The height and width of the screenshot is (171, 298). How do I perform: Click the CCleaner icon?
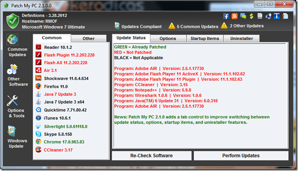(38, 150)
